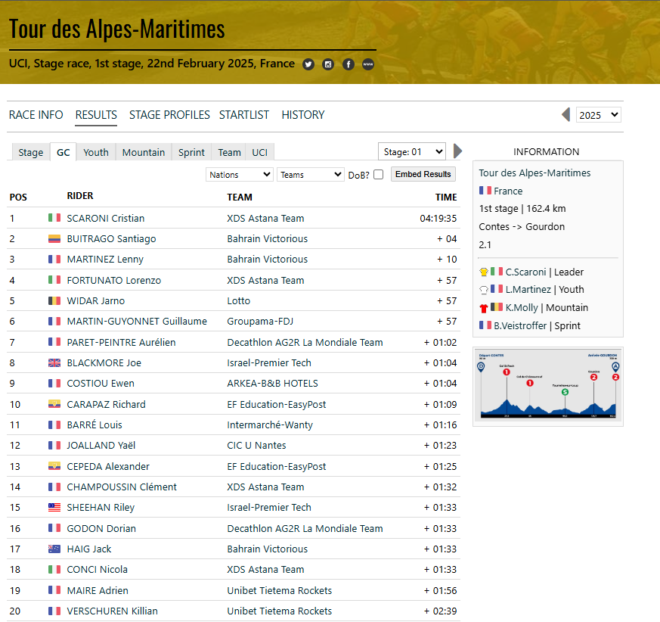Screen dimensions: 660x622
Task: Open rider MAIRE Adrien's page
Action: point(98,590)
